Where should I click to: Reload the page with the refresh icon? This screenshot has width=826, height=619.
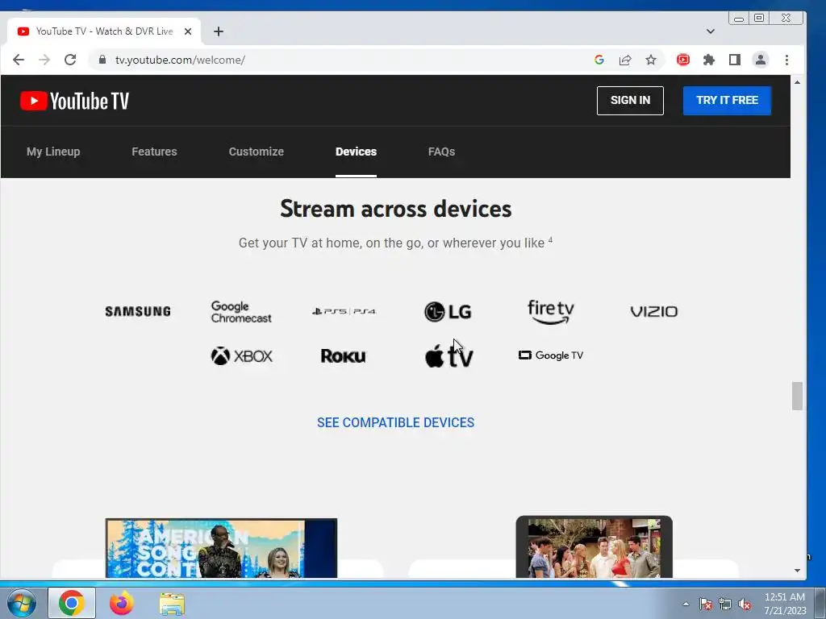(x=70, y=60)
